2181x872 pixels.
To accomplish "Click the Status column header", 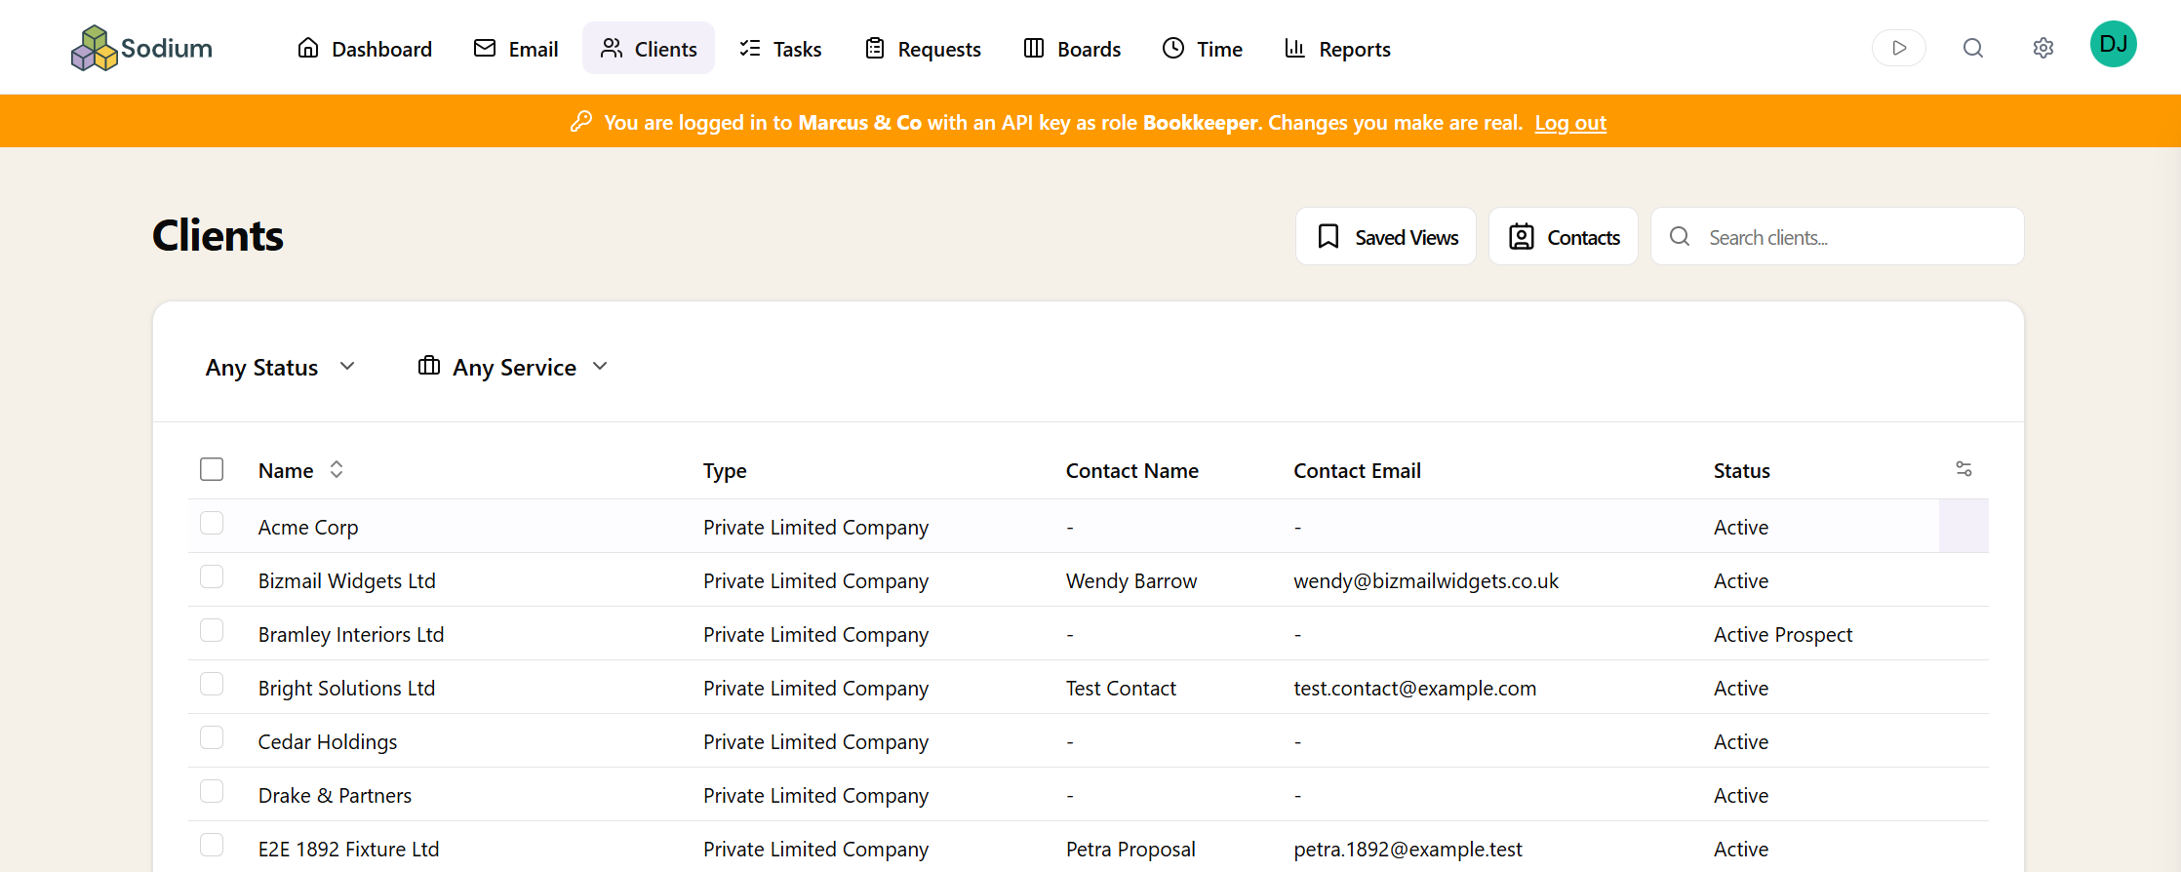I will tap(1741, 470).
